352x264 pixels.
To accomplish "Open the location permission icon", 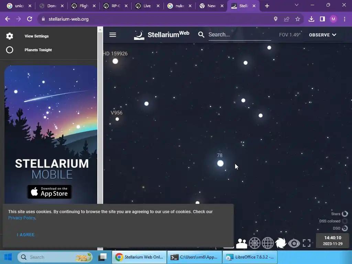I will coord(276,19).
